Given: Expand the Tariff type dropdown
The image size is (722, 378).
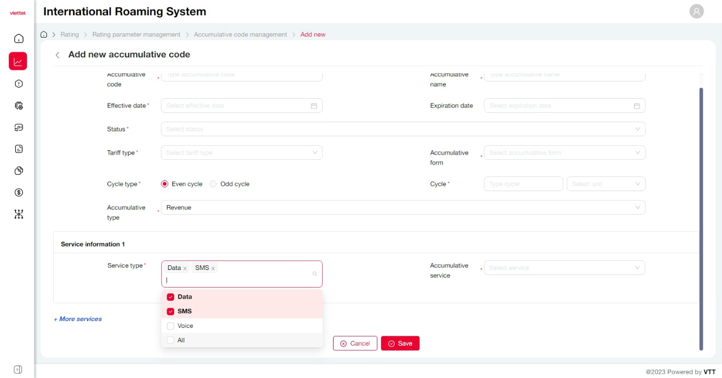Looking at the screenshot, I should [241, 152].
